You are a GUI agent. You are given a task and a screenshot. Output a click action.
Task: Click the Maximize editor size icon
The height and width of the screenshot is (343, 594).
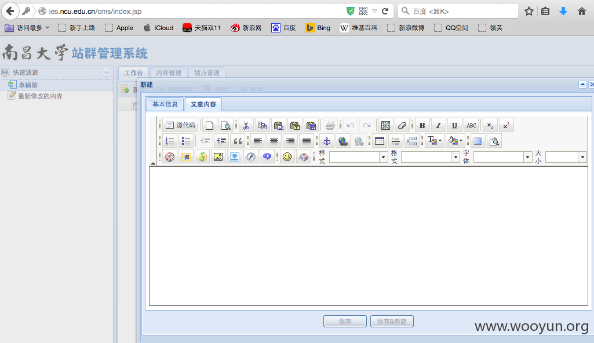click(x=478, y=141)
